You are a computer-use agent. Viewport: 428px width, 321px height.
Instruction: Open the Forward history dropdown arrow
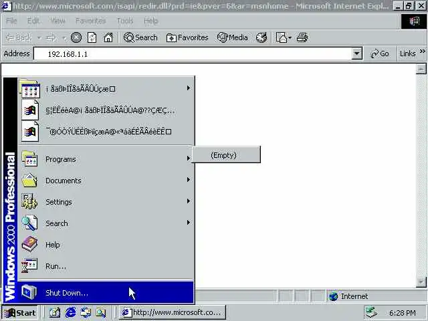[64, 37]
